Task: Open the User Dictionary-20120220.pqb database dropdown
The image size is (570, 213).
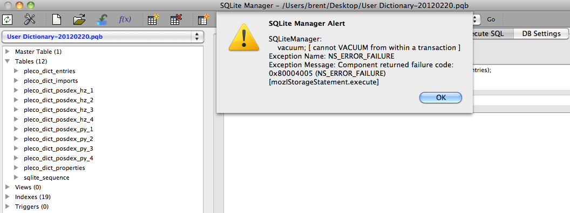Action: click(x=103, y=37)
